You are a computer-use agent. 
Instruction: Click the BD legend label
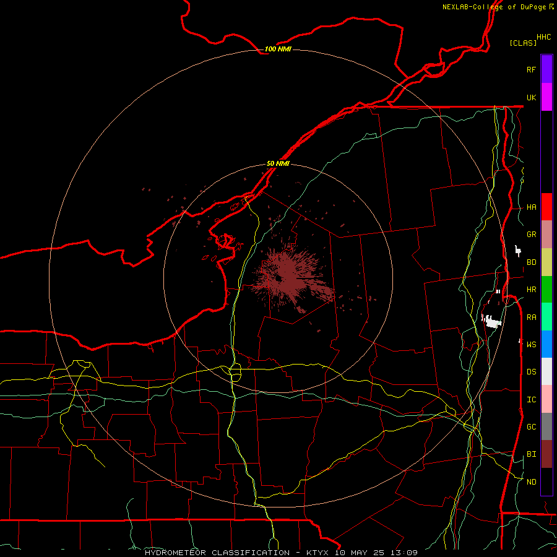531,262
